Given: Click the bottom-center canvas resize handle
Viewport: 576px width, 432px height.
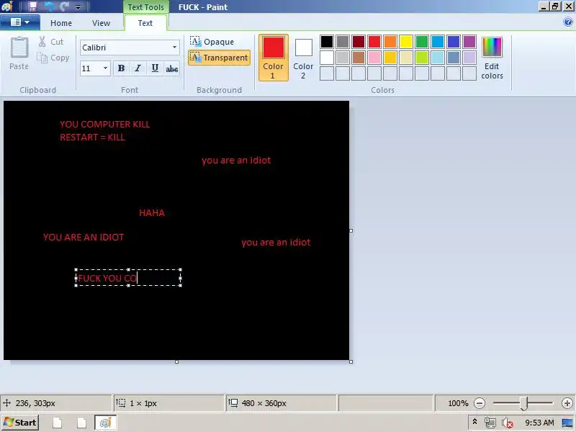Looking at the screenshot, I should [176, 361].
